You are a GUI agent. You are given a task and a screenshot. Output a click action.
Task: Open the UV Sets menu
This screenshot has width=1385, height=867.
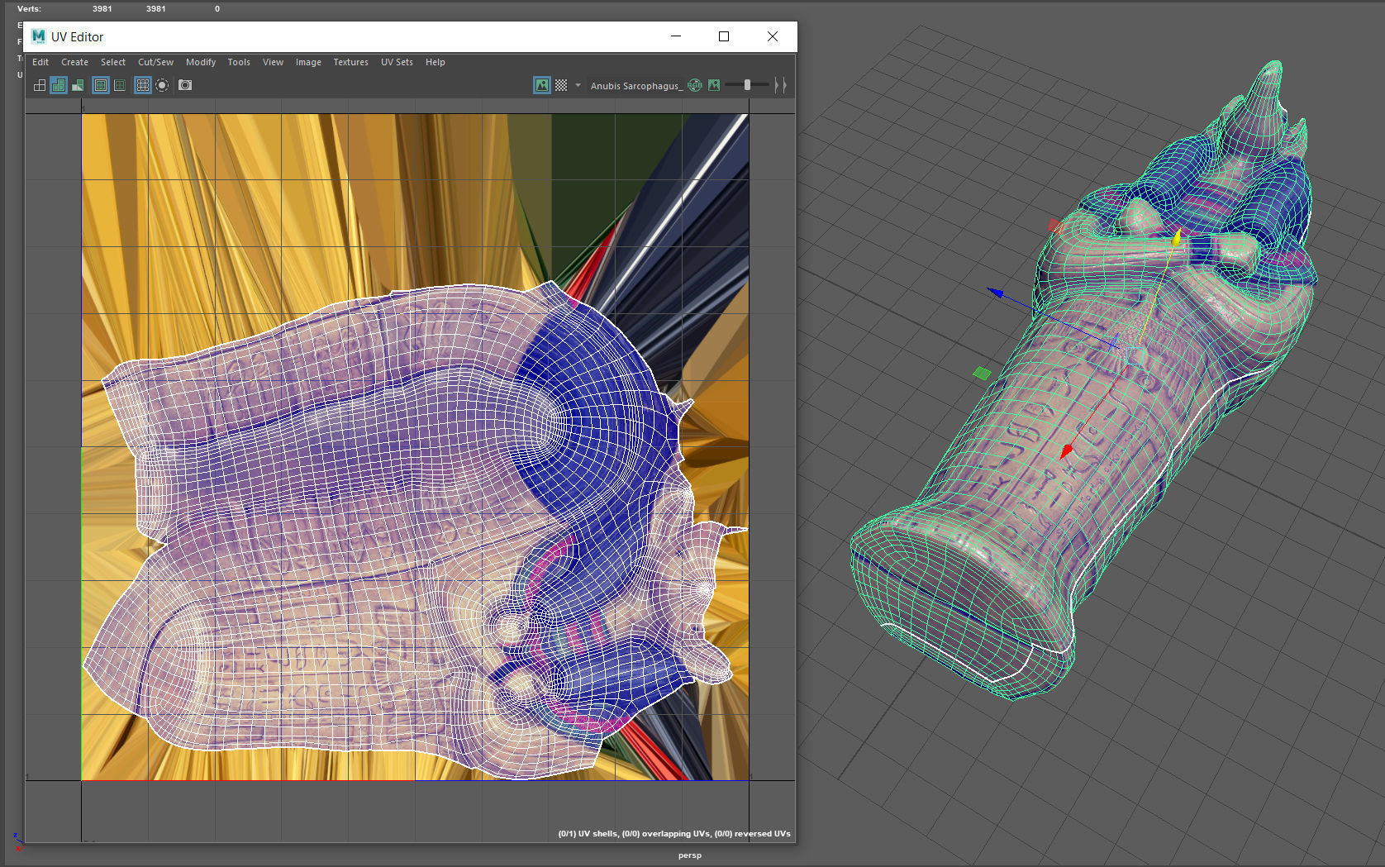point(397,62)
